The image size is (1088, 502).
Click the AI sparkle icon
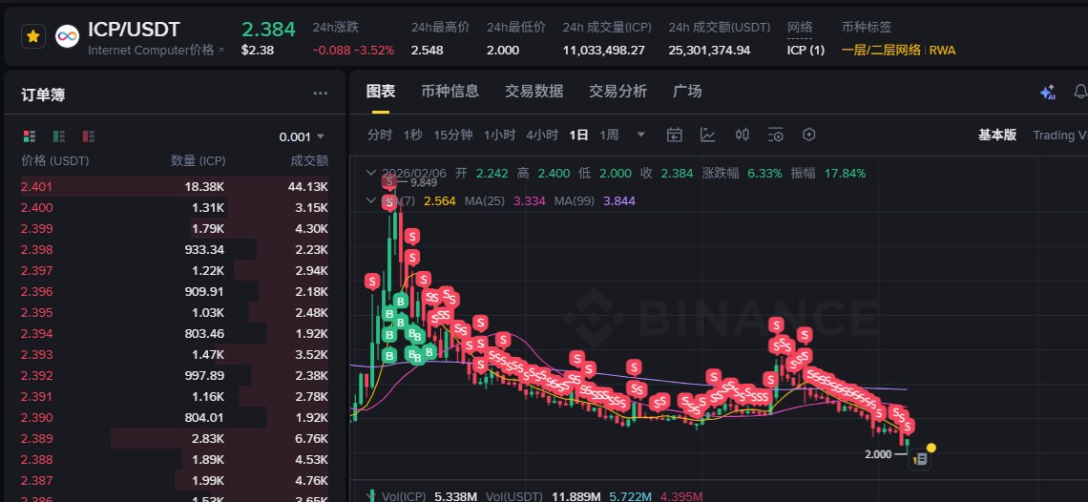coord(1048,93)
